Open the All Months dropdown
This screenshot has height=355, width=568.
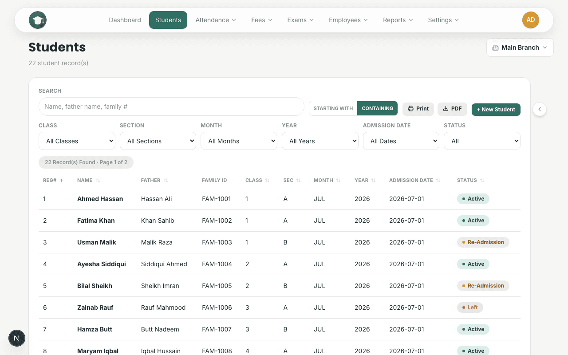tap(239, 141)
